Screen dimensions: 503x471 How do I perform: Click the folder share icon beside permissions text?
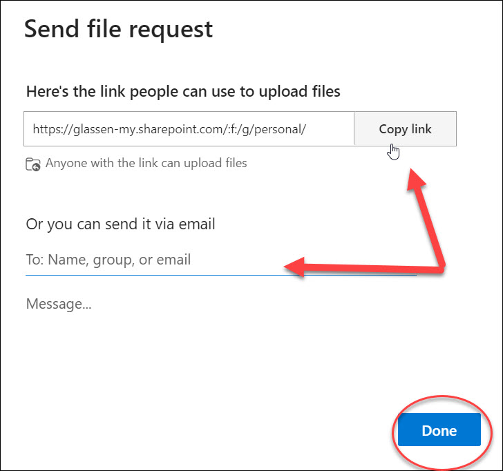pos(32,164)
